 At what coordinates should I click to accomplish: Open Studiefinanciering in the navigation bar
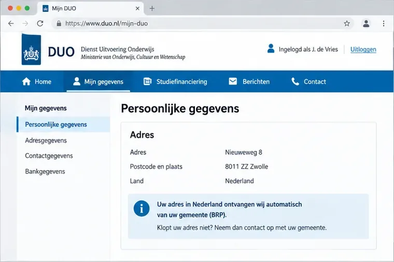coord(175,81)
